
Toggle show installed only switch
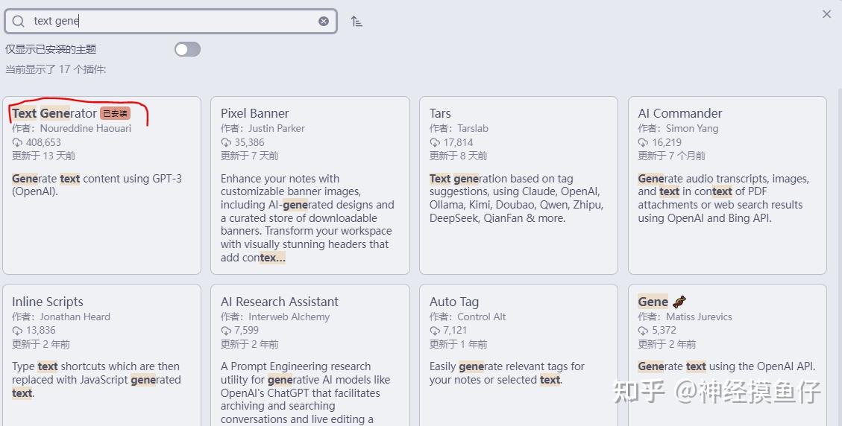click(x=187, y=49)
